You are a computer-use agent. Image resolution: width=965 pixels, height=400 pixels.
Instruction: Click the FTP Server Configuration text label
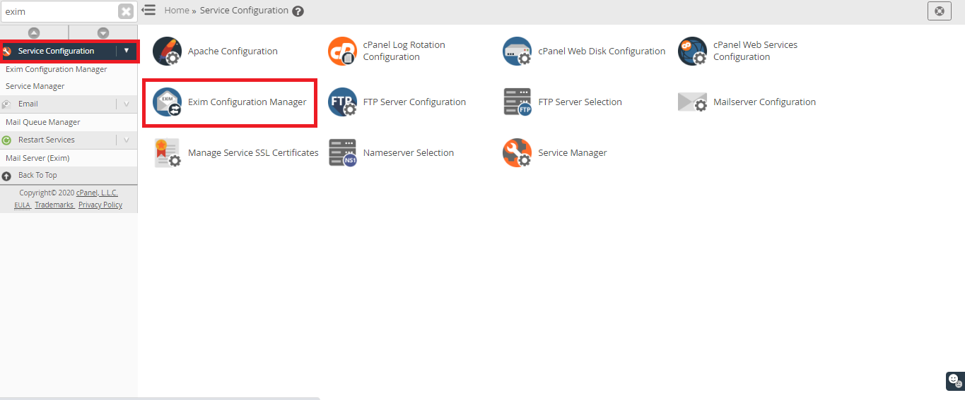(414, 102)
